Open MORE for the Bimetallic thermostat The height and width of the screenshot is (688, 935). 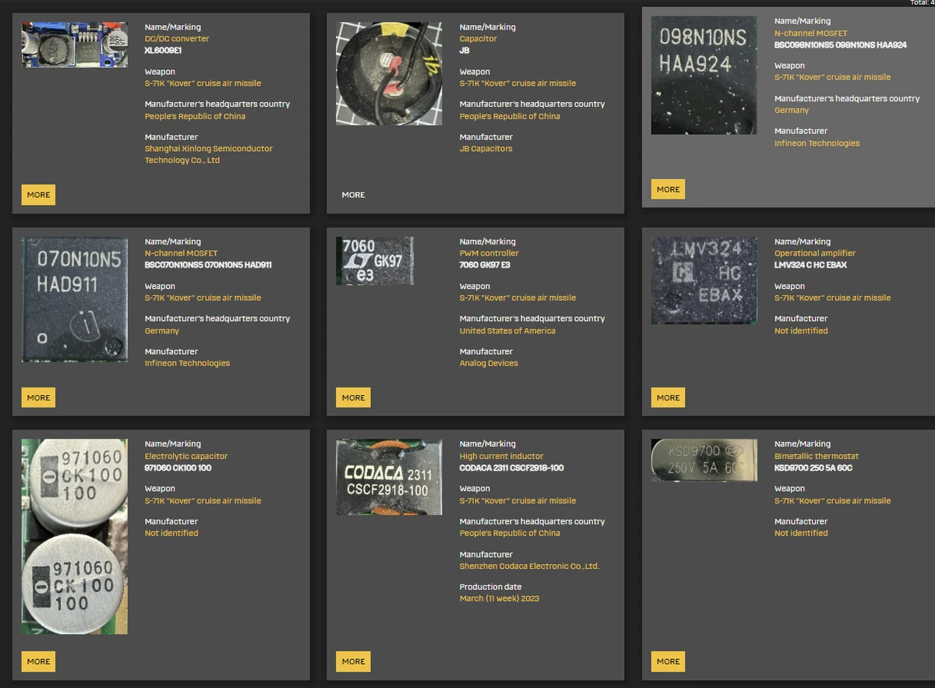[x=668, y=662]
